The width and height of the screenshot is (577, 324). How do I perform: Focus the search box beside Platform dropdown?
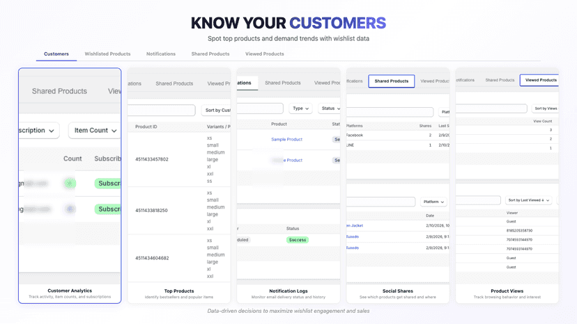(x=380, y=202)
